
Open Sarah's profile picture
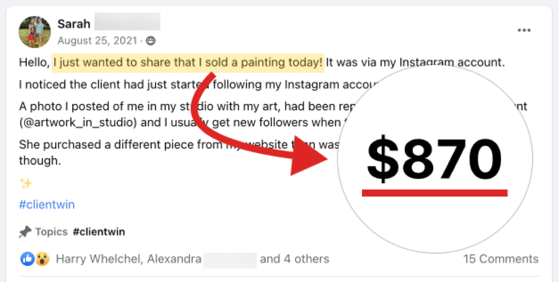(x=35, y=32)
